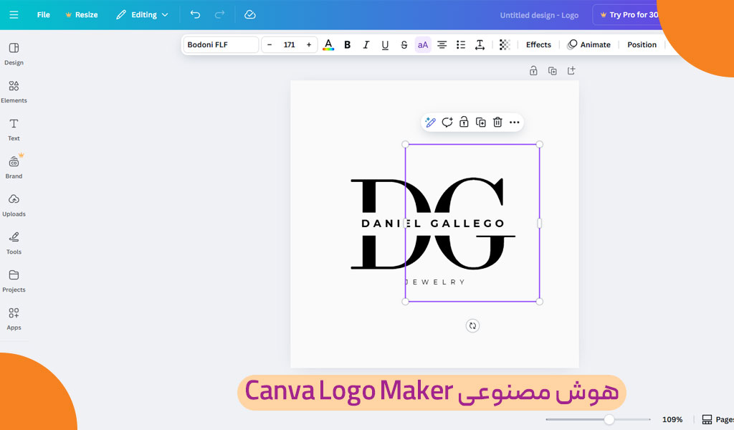Open the 109% zoom level menu
The image size is (734, 430).
point(672,420)
